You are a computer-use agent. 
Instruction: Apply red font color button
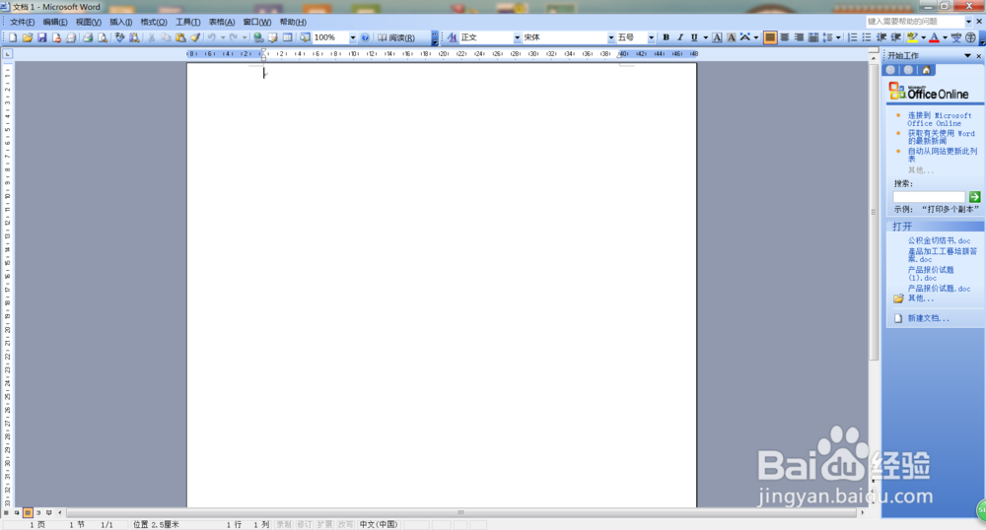[935, 37]
